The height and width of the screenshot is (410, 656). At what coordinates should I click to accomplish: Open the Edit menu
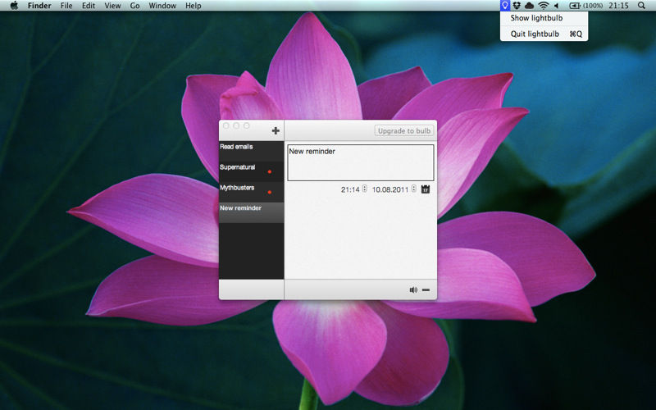click(x=89, y=6)
